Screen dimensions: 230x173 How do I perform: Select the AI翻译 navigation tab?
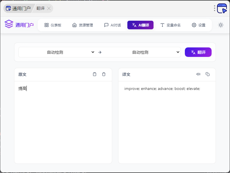(140, 25)
